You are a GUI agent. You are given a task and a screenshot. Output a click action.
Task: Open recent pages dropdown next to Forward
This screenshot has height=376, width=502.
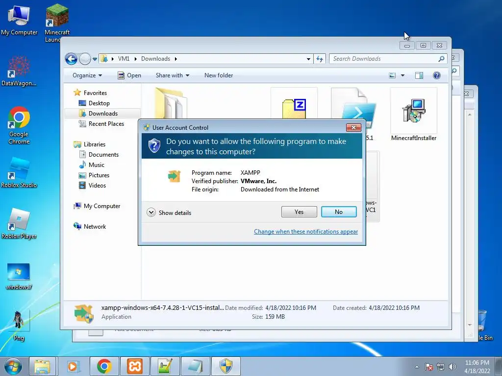tap(95, 59)
